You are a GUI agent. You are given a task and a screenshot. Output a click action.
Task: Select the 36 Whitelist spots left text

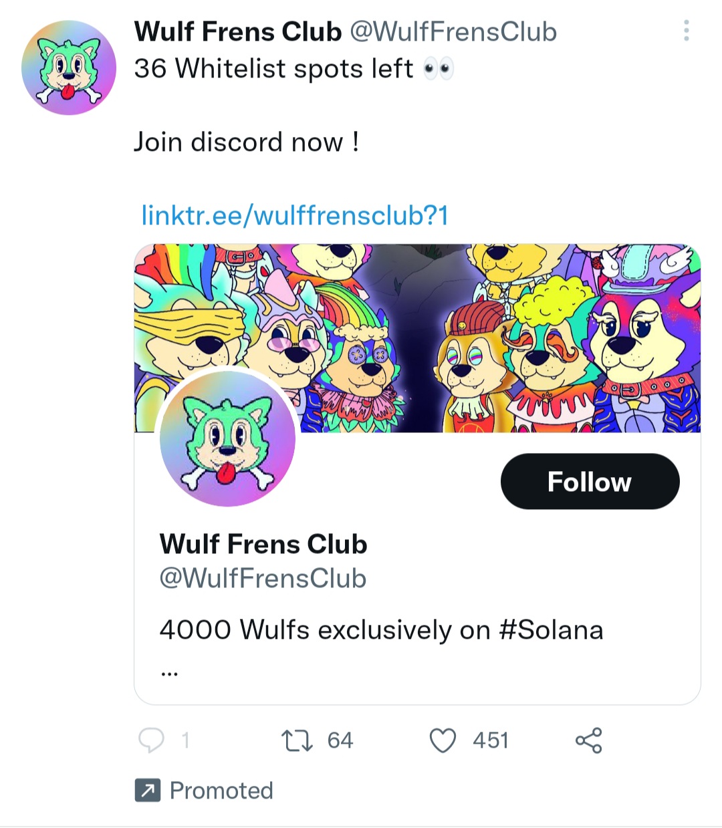[273, 68]
